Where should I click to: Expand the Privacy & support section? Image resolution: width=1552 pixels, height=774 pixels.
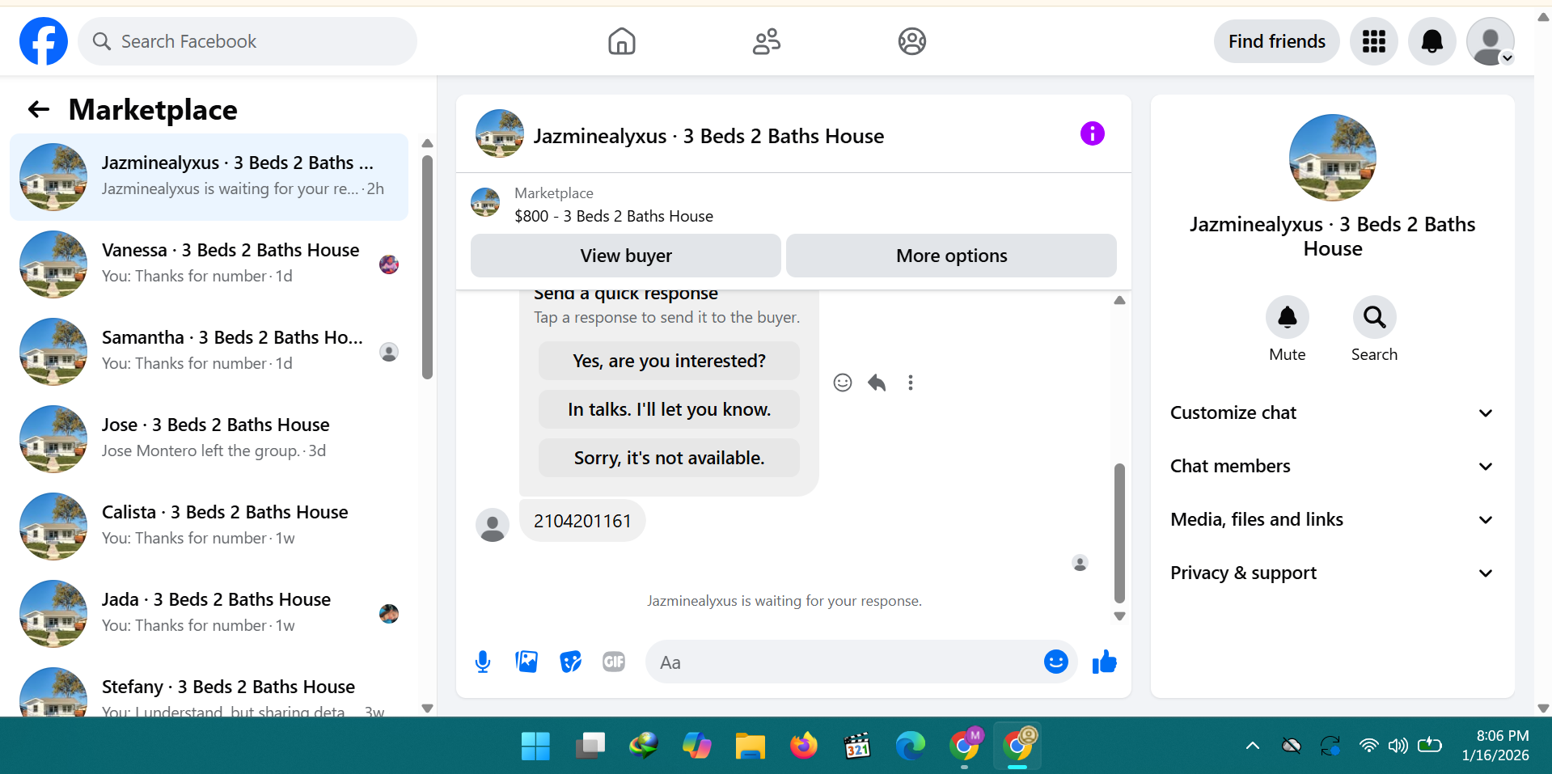pyautogui.click(x=1332, y=573)
